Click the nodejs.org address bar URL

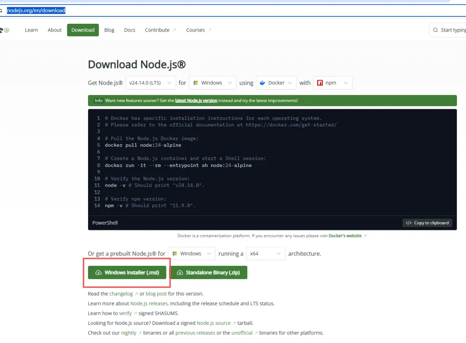click(36, 11)
